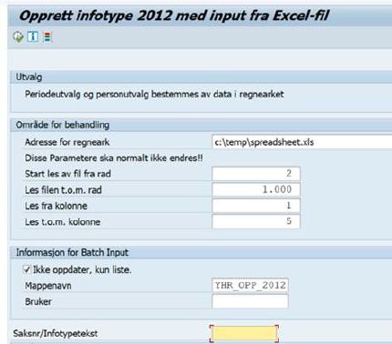Screen dimensions: 392x344
Task: Click the Mappenavn field YHR_OPP_2012
Action: point(250,286)
